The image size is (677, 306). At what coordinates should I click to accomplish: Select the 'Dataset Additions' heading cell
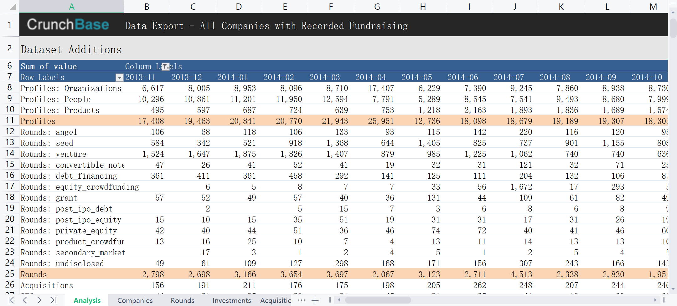coord(72,49)
